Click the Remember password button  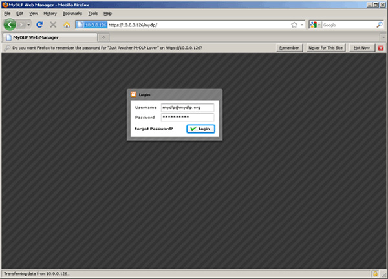pos(289,48)
